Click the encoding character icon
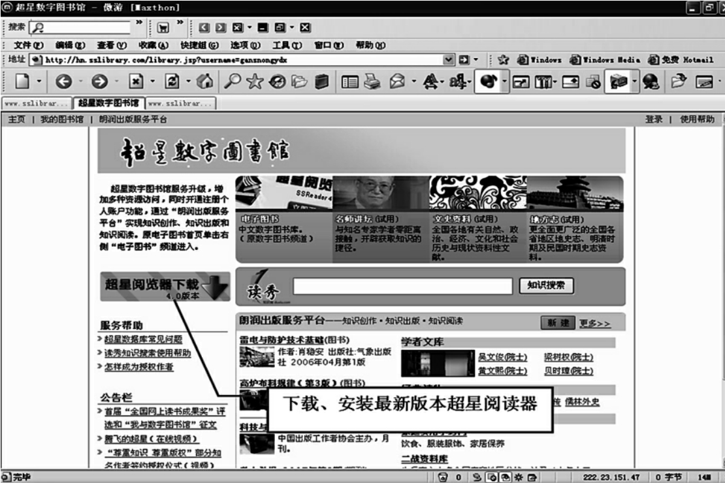Viewport: 725px width, 483px height. click(x=458, y=82)
